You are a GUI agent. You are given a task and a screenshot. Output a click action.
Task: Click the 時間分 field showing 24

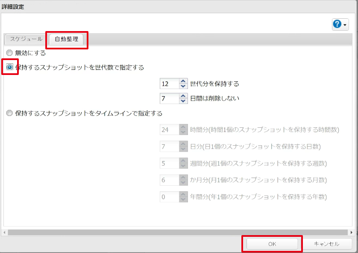(169, 129)
